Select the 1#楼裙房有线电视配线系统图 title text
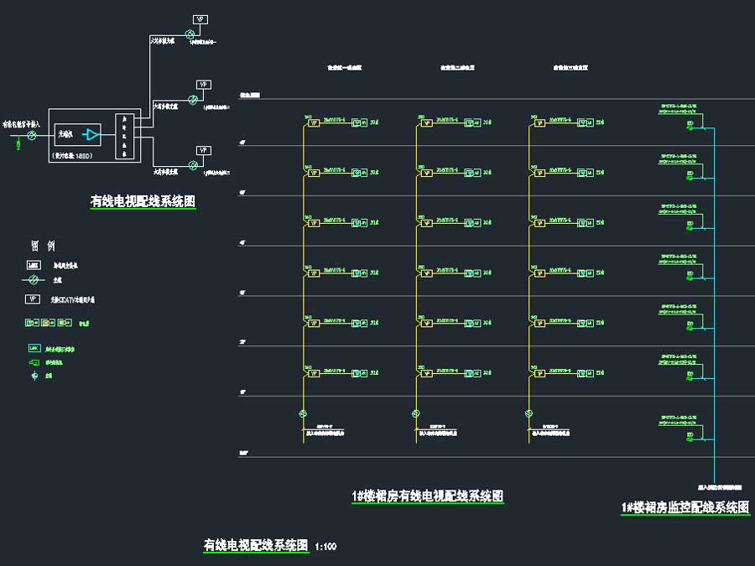This screenshot has height=566, width=755. pos(427,496)
